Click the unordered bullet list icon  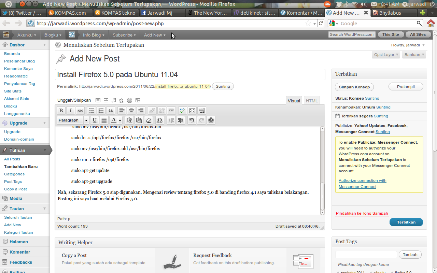[x=91, y=111]
